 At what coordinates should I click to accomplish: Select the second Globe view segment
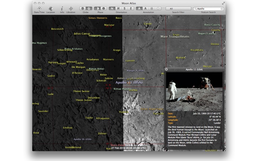pos(89,8)
